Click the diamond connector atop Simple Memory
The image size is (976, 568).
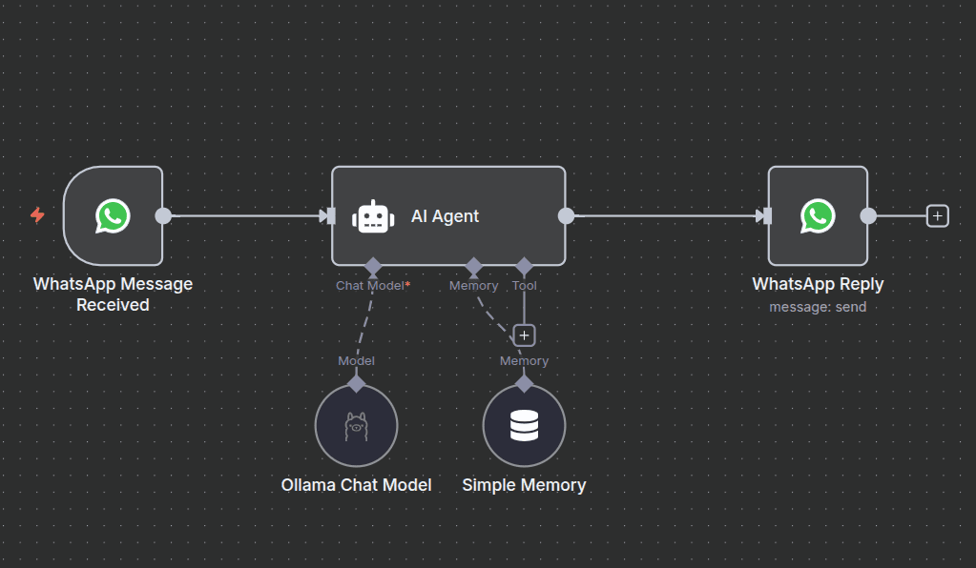tap(524, 383)
